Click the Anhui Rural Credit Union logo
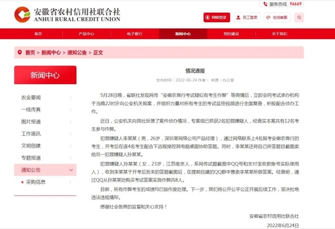This screenshot has width=335, height=229. (67, 15)
